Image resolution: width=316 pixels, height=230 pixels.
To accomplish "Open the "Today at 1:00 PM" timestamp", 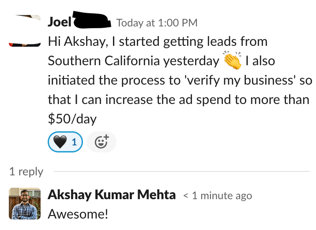I will [x=157, y=22].
